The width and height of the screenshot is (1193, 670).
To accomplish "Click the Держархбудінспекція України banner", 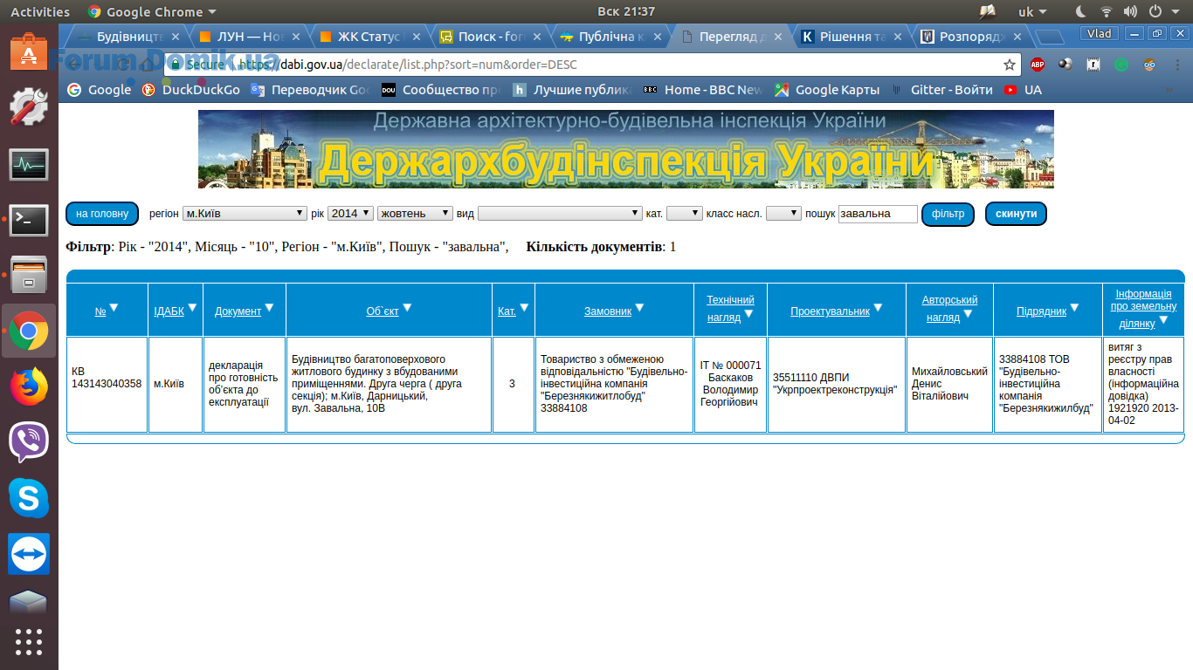I will (x=625, y=149).
